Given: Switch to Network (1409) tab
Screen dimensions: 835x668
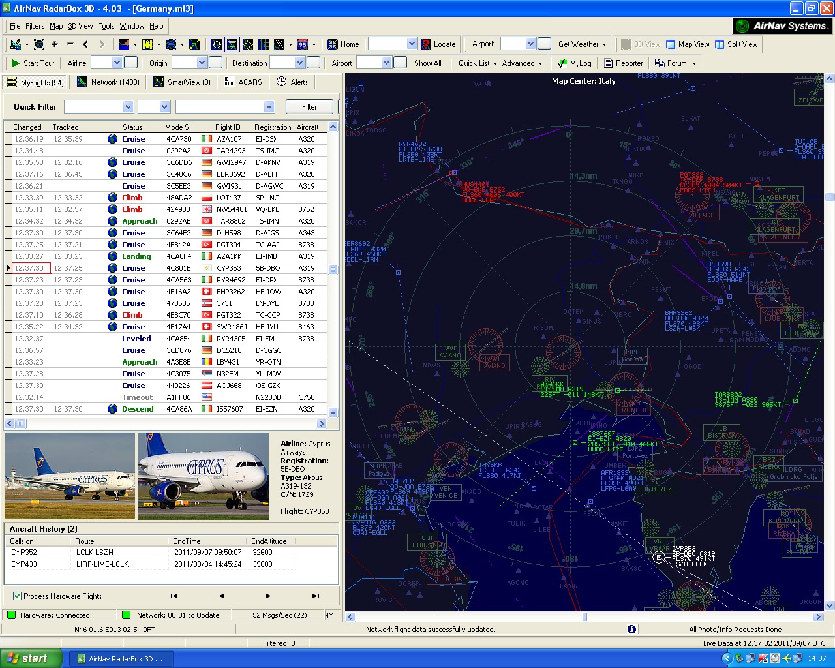Looking at the screenshot, I should click(x=108, y=82).
